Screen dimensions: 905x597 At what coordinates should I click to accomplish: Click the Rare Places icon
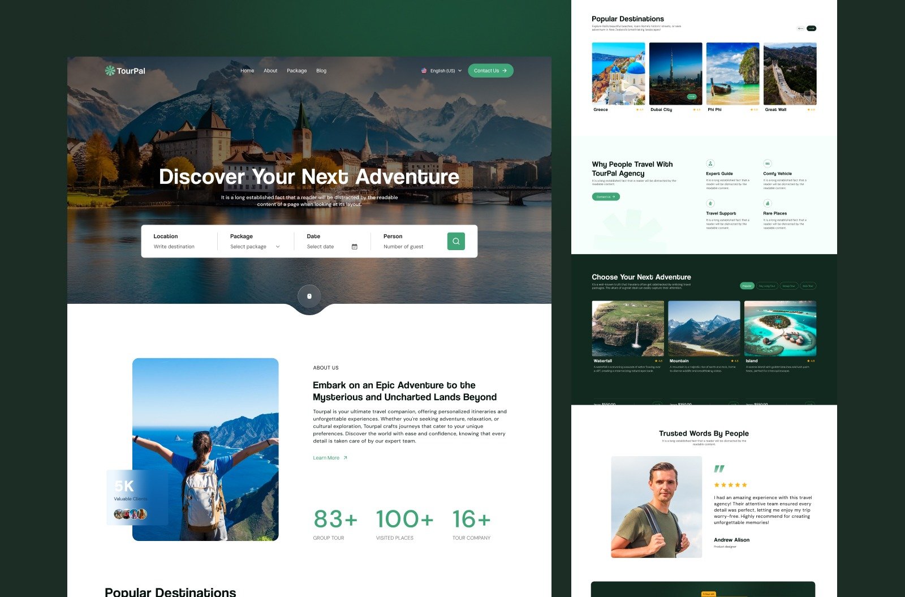768,203
